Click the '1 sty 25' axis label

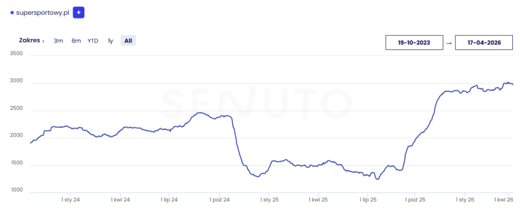[x=269, y=200]
